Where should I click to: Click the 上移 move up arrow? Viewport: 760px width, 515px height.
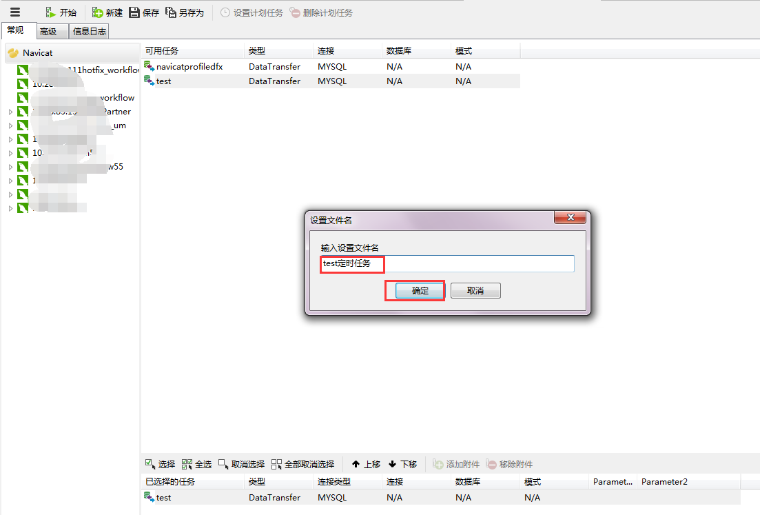pos(356,464)
